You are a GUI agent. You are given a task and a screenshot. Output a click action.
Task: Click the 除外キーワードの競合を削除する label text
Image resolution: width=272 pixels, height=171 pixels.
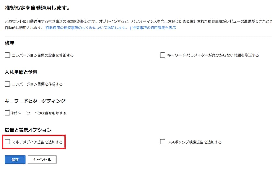point(39,113)
